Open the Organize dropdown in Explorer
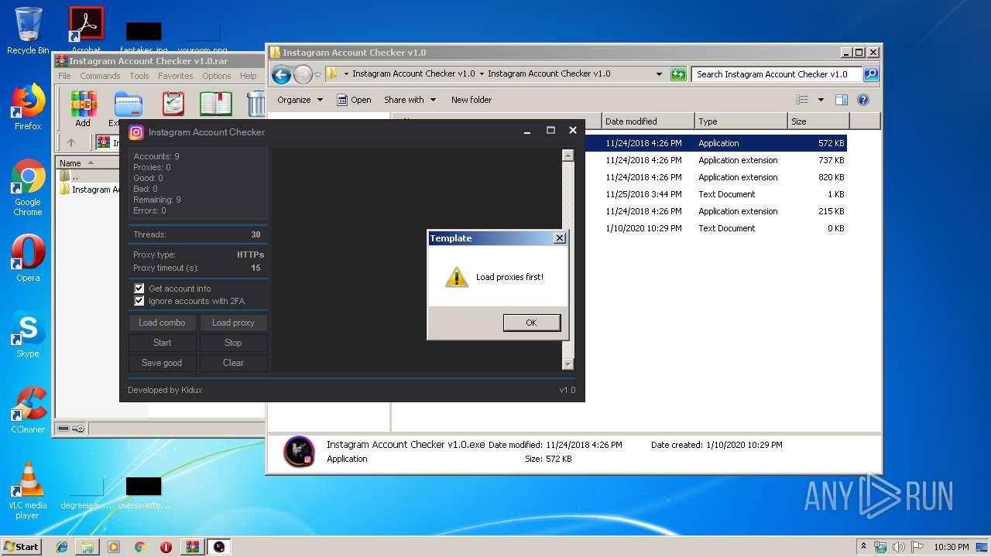The width and height of the screenshot is (991, 557). click(x=300, y=100)
